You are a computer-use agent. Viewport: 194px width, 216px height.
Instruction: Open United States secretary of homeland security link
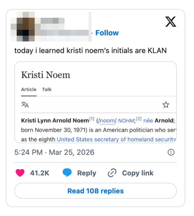pos(116,139)
